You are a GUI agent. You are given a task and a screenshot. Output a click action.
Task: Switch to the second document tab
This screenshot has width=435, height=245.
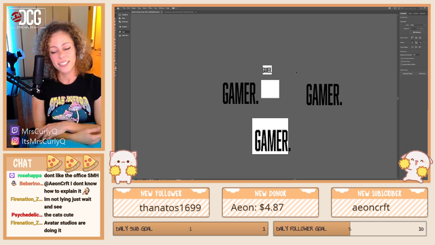click(x=179, y=12)
